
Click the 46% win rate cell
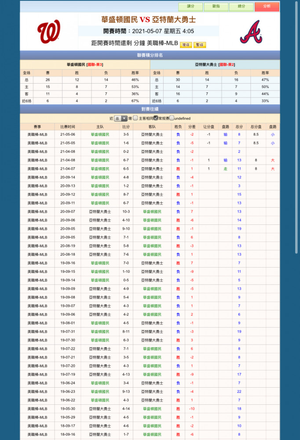[135, 80]
